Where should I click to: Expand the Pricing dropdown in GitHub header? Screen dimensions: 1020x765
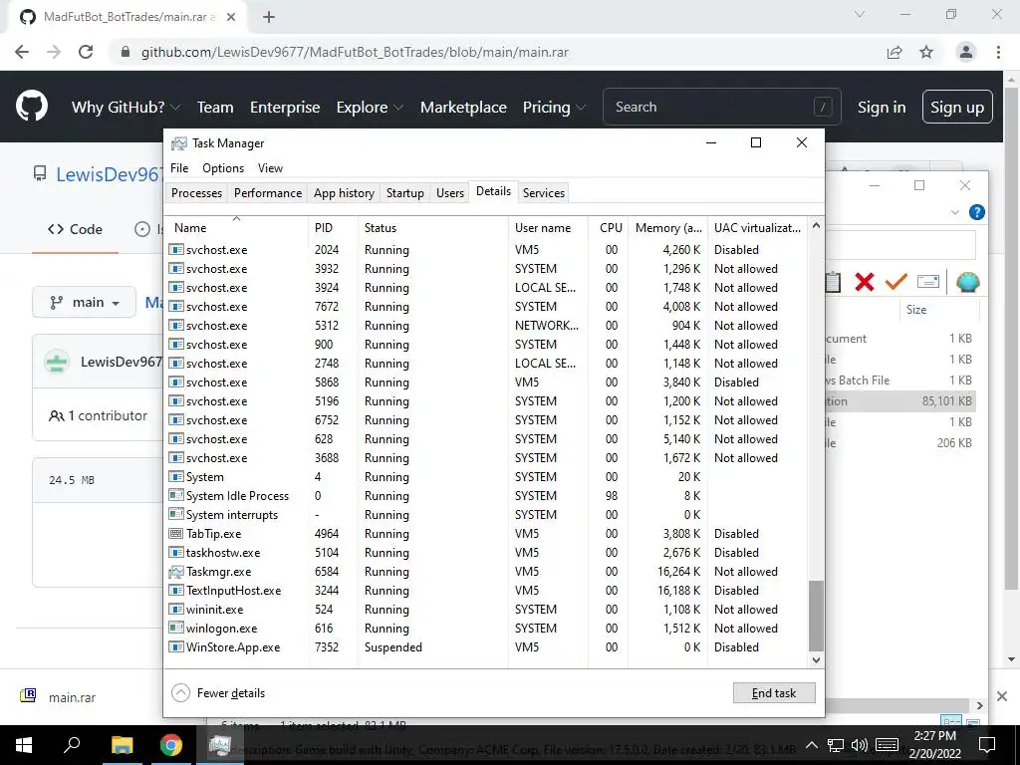(x=554, y=108)
